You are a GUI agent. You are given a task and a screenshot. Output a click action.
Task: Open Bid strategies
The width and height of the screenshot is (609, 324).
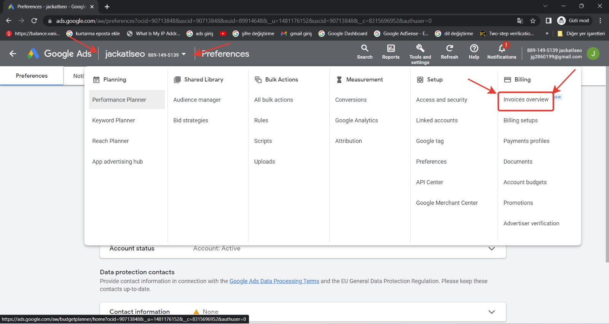click(x=191, y=120)
